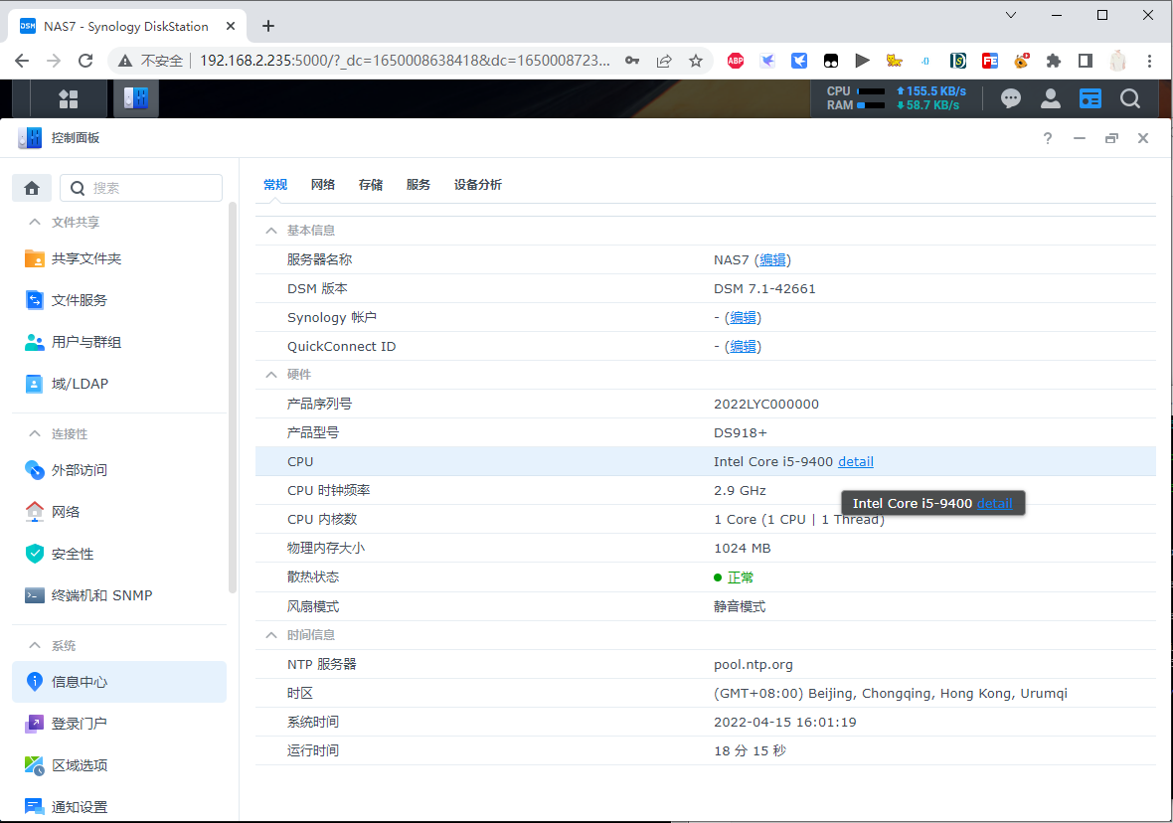Switch to the 服务 tab

pyautogui.click(x=419, y=185)
